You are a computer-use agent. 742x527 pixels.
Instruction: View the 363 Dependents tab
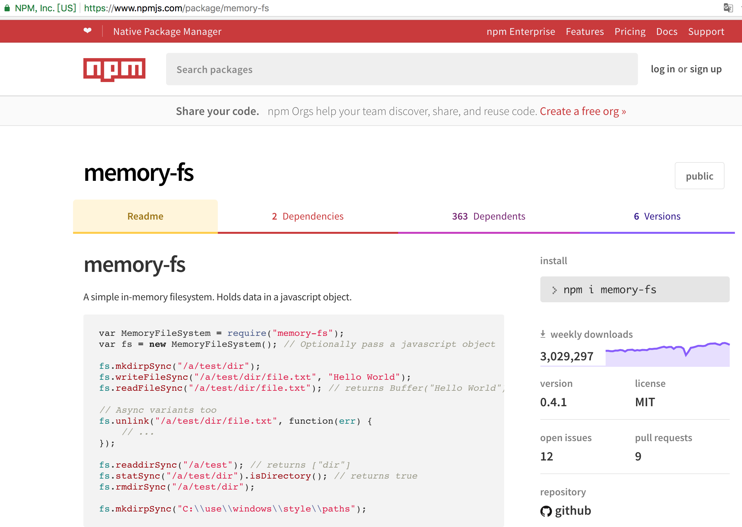pos(488,216)
